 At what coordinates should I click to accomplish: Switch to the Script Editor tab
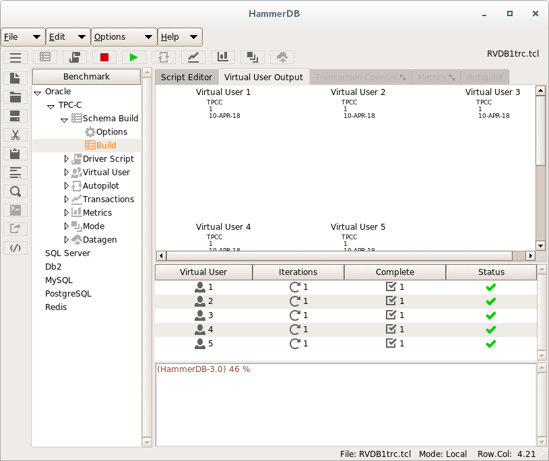pos(187,77)
